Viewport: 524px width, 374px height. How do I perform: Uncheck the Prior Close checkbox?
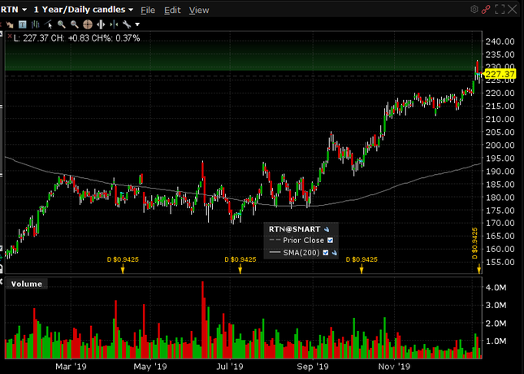point(330,240)
